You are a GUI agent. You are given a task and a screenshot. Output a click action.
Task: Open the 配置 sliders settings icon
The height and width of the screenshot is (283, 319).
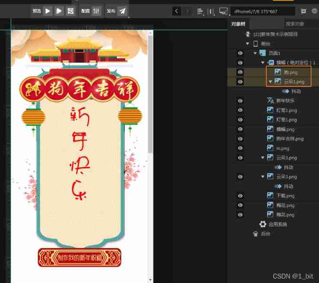coord(97,11)
